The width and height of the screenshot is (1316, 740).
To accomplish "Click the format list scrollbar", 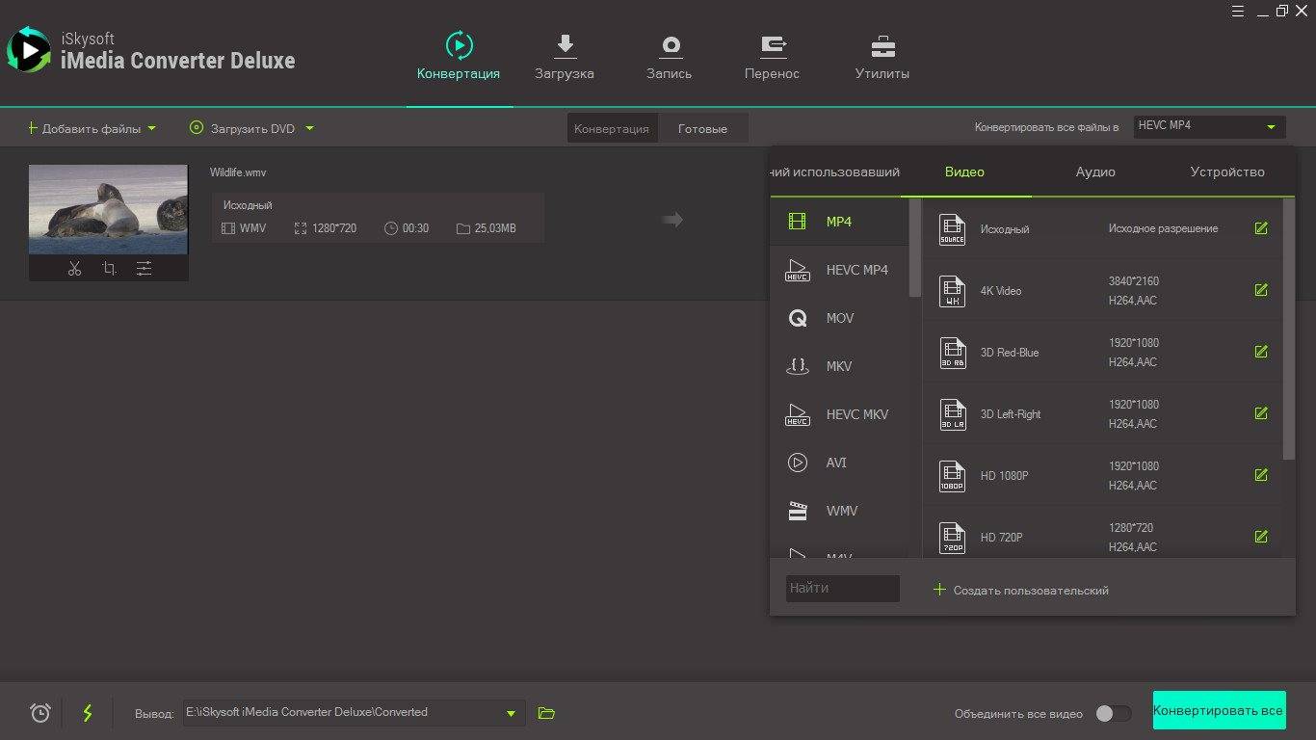I will tap(915, 247).
